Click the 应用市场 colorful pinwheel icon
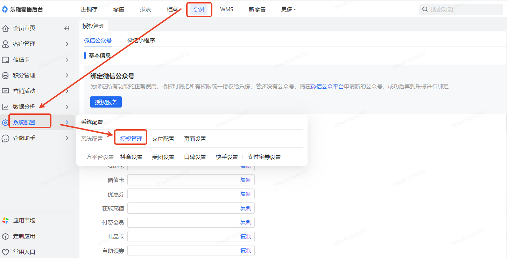This screenshot has height=258, width=507. tap(5, 221)
